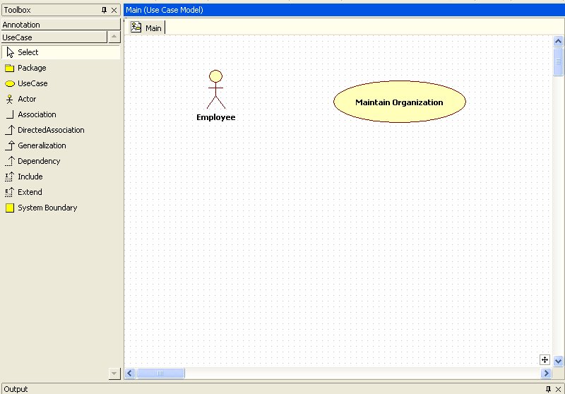This screenshot has height=394, width=565.
Task: Click the horizontal scroll-right arrow
Action: (546, 373)
